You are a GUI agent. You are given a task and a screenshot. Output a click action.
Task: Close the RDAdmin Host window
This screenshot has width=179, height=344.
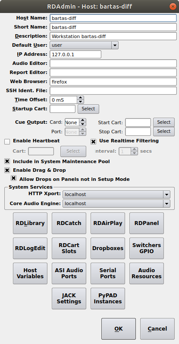point(173,6)
